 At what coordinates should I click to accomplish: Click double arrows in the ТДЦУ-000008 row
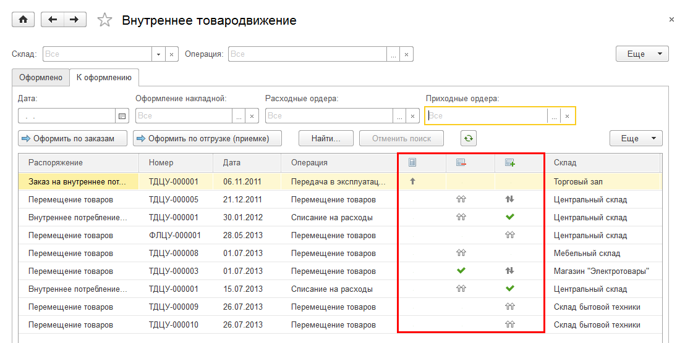pos(461,253)
